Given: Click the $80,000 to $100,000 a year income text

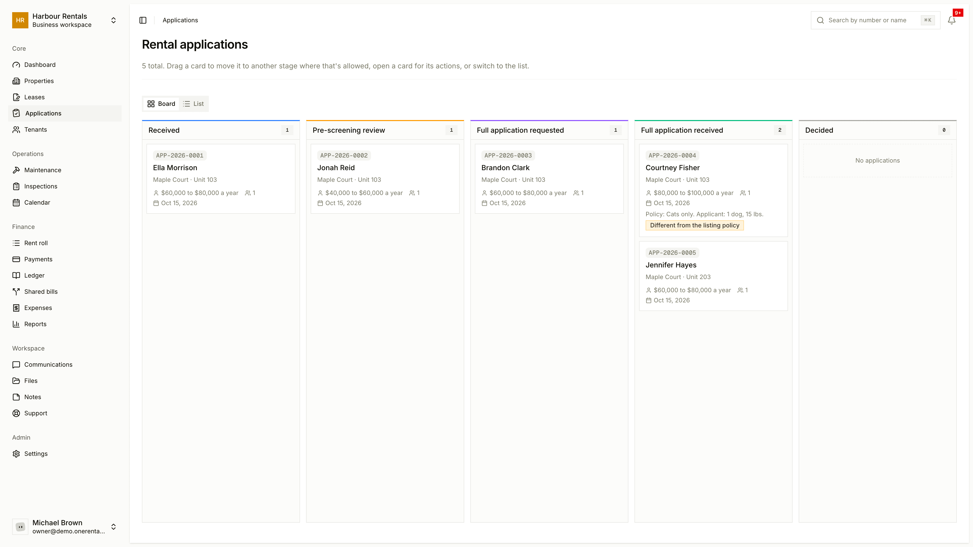Looking at the screenshot, I should point(694,193).
